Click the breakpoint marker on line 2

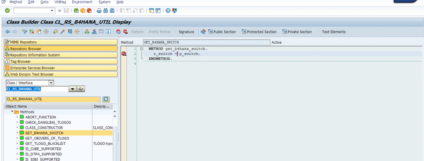click(124, 54)
